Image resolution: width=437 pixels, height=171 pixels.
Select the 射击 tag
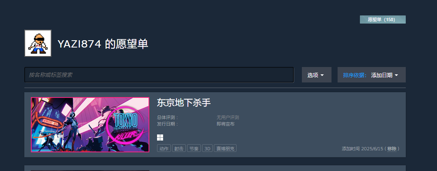(179, 148)
